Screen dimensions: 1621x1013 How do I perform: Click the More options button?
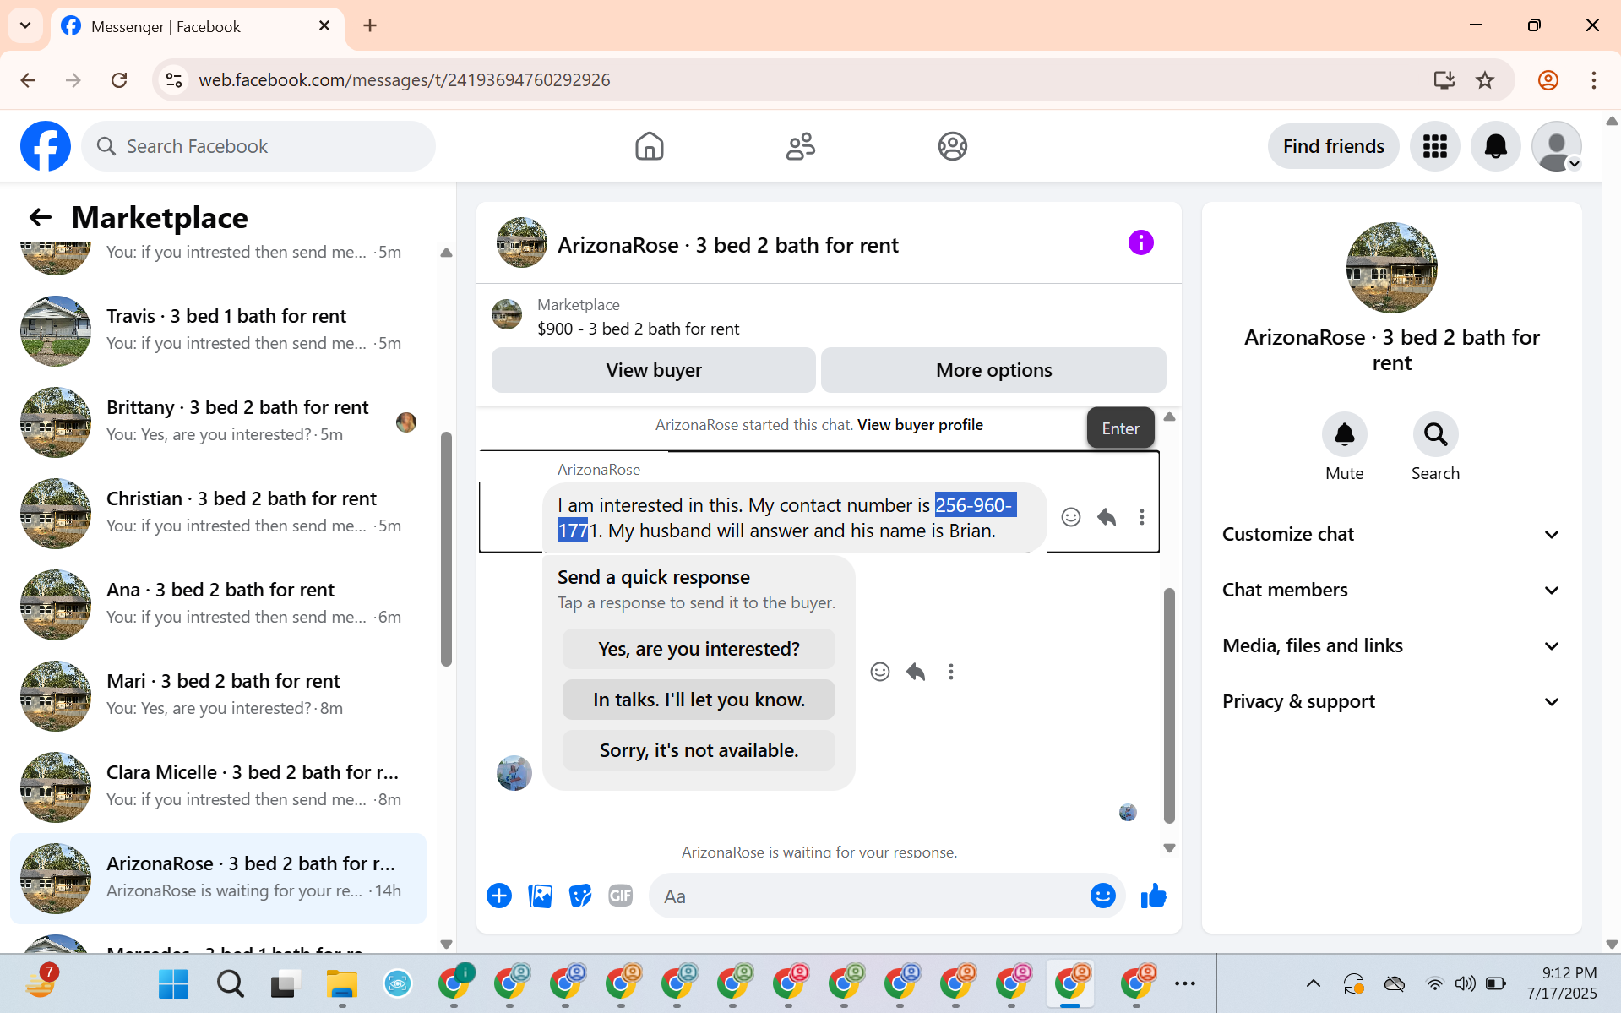[993, 370]
